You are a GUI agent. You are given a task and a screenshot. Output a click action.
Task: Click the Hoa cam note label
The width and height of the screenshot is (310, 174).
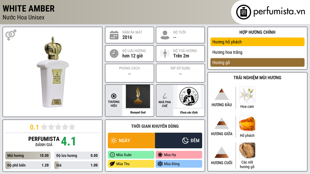coord(247,107)
